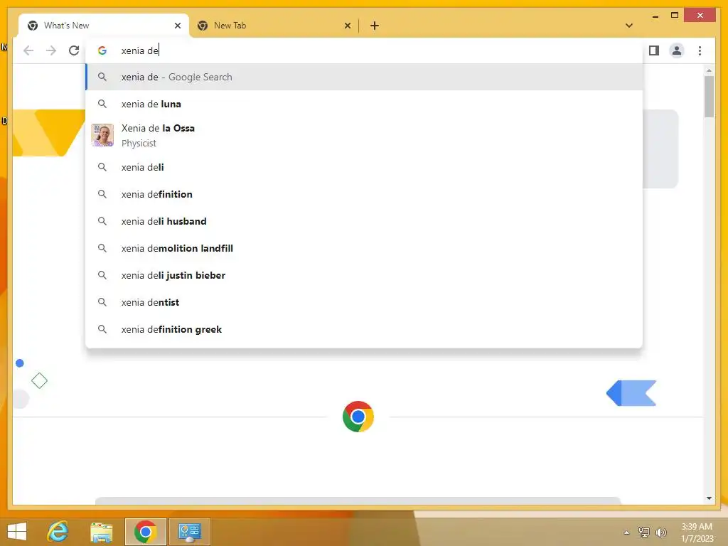728x546 pixels.
Task: Open the profile avatar menu
Action: click(677, 50)
